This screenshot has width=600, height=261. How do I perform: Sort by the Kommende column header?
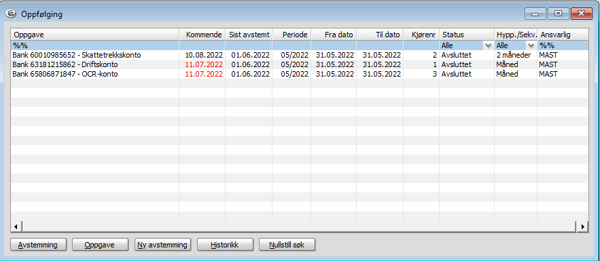(202, 35)
